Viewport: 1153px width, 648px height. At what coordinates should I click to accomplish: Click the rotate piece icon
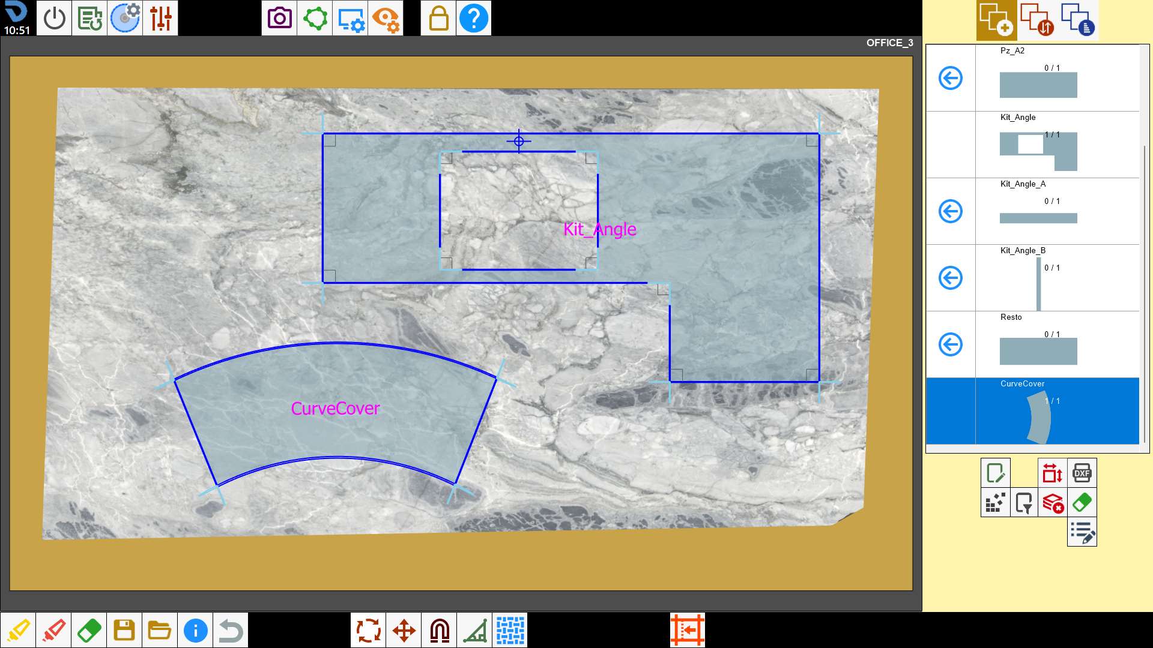click(x=368, y=631)
